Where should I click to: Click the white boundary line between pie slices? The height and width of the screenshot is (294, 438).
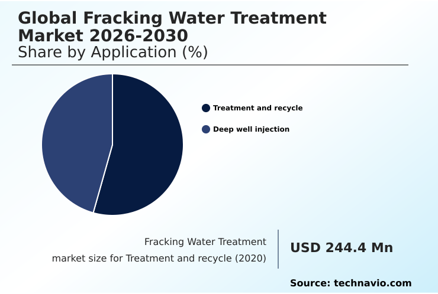click(103, 178)
